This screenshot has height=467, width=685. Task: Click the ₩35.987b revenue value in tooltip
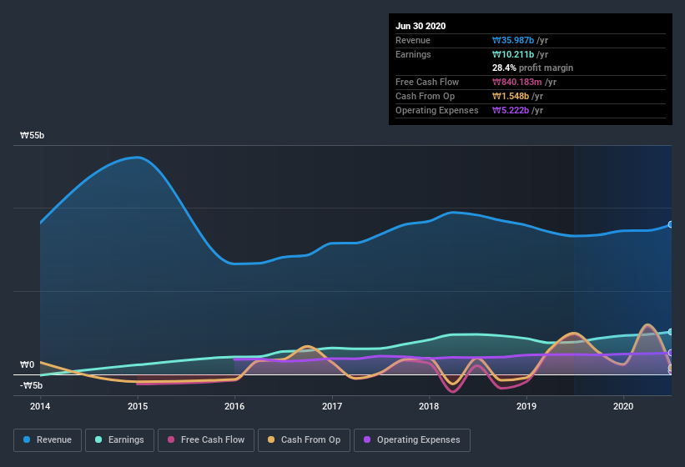point(513,40)
